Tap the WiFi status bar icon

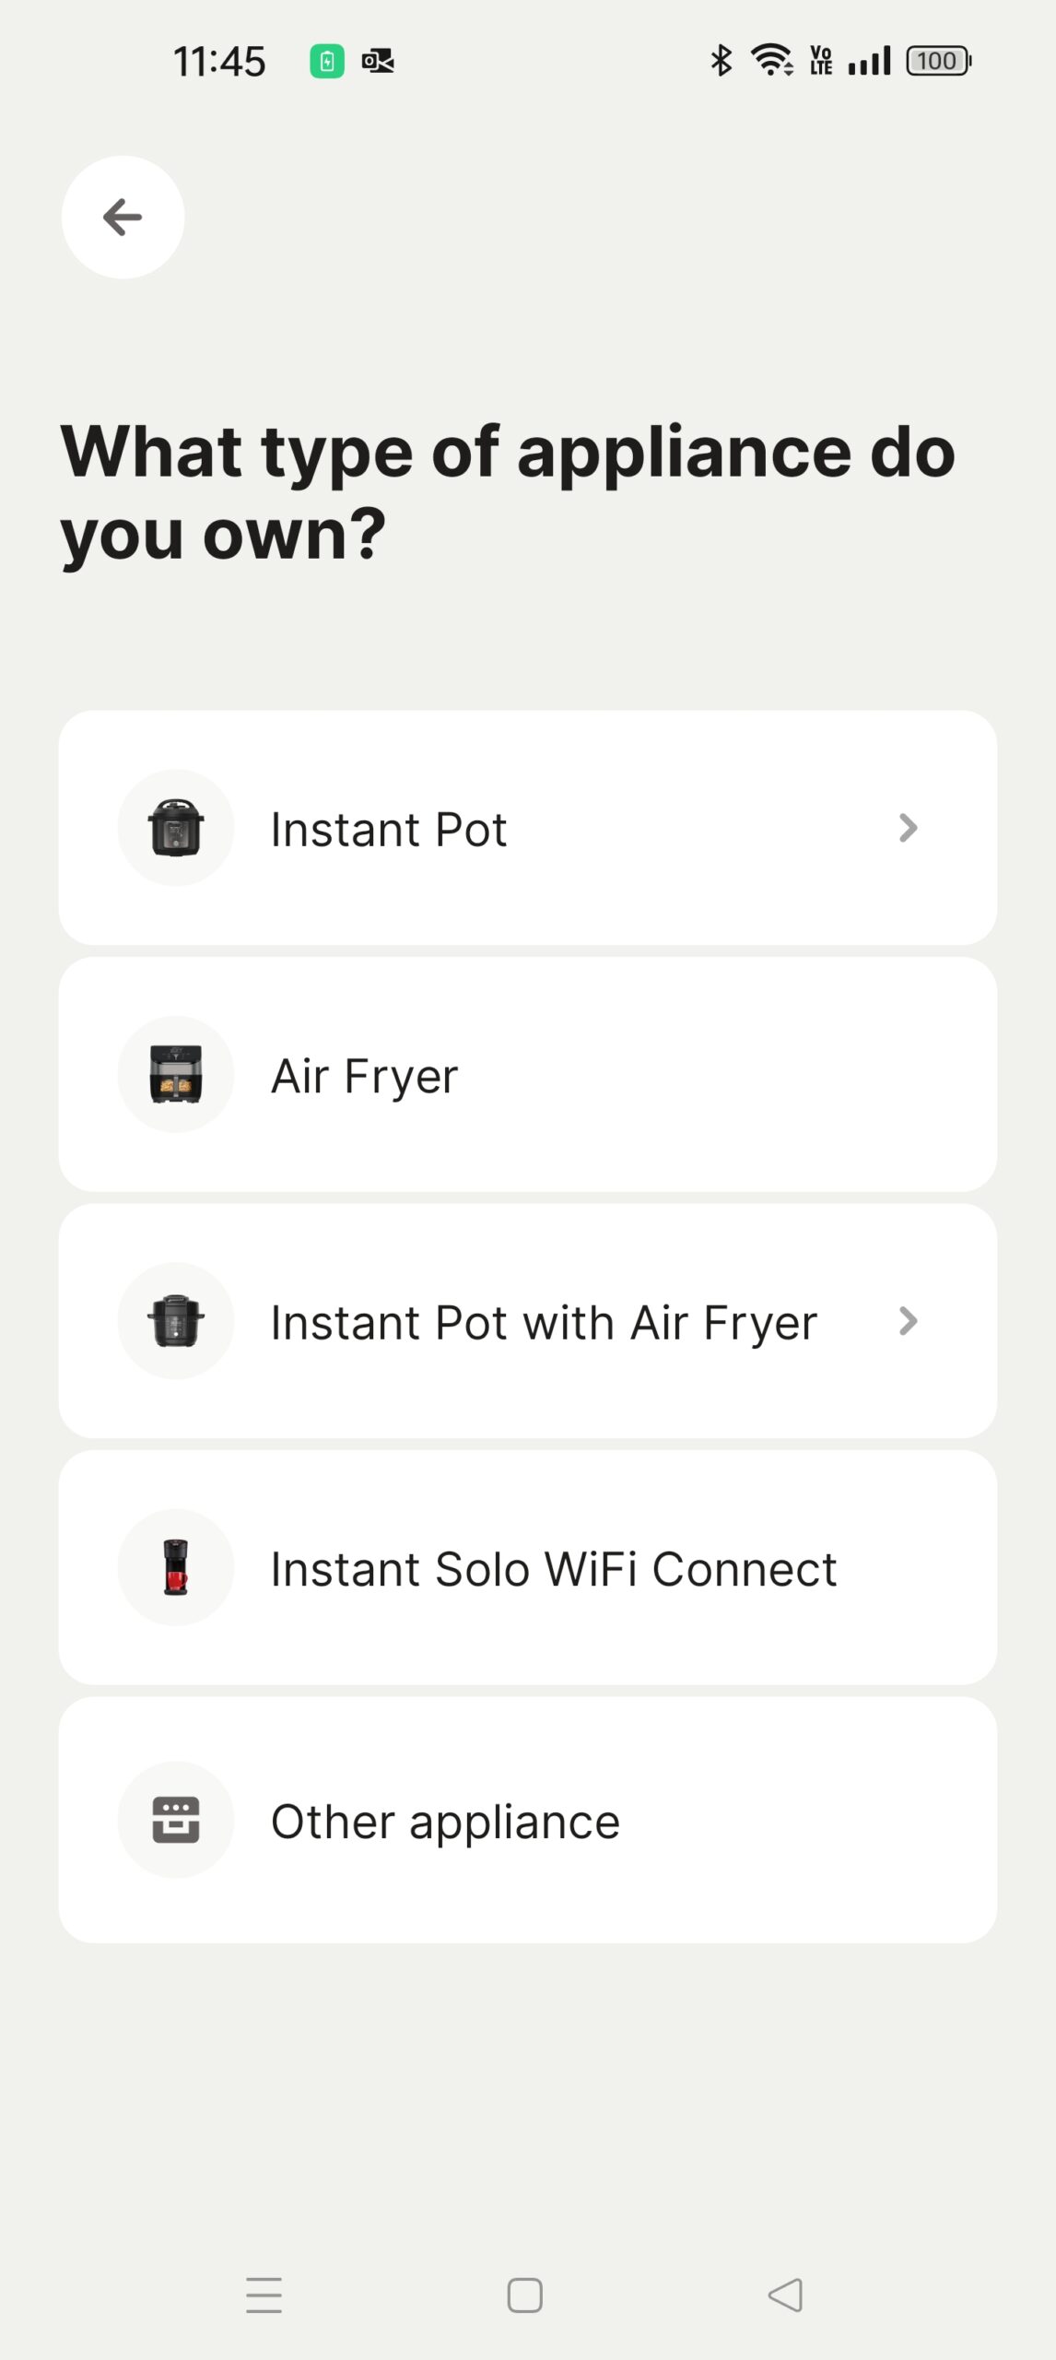pyautogui.click(x=772, y=61)
